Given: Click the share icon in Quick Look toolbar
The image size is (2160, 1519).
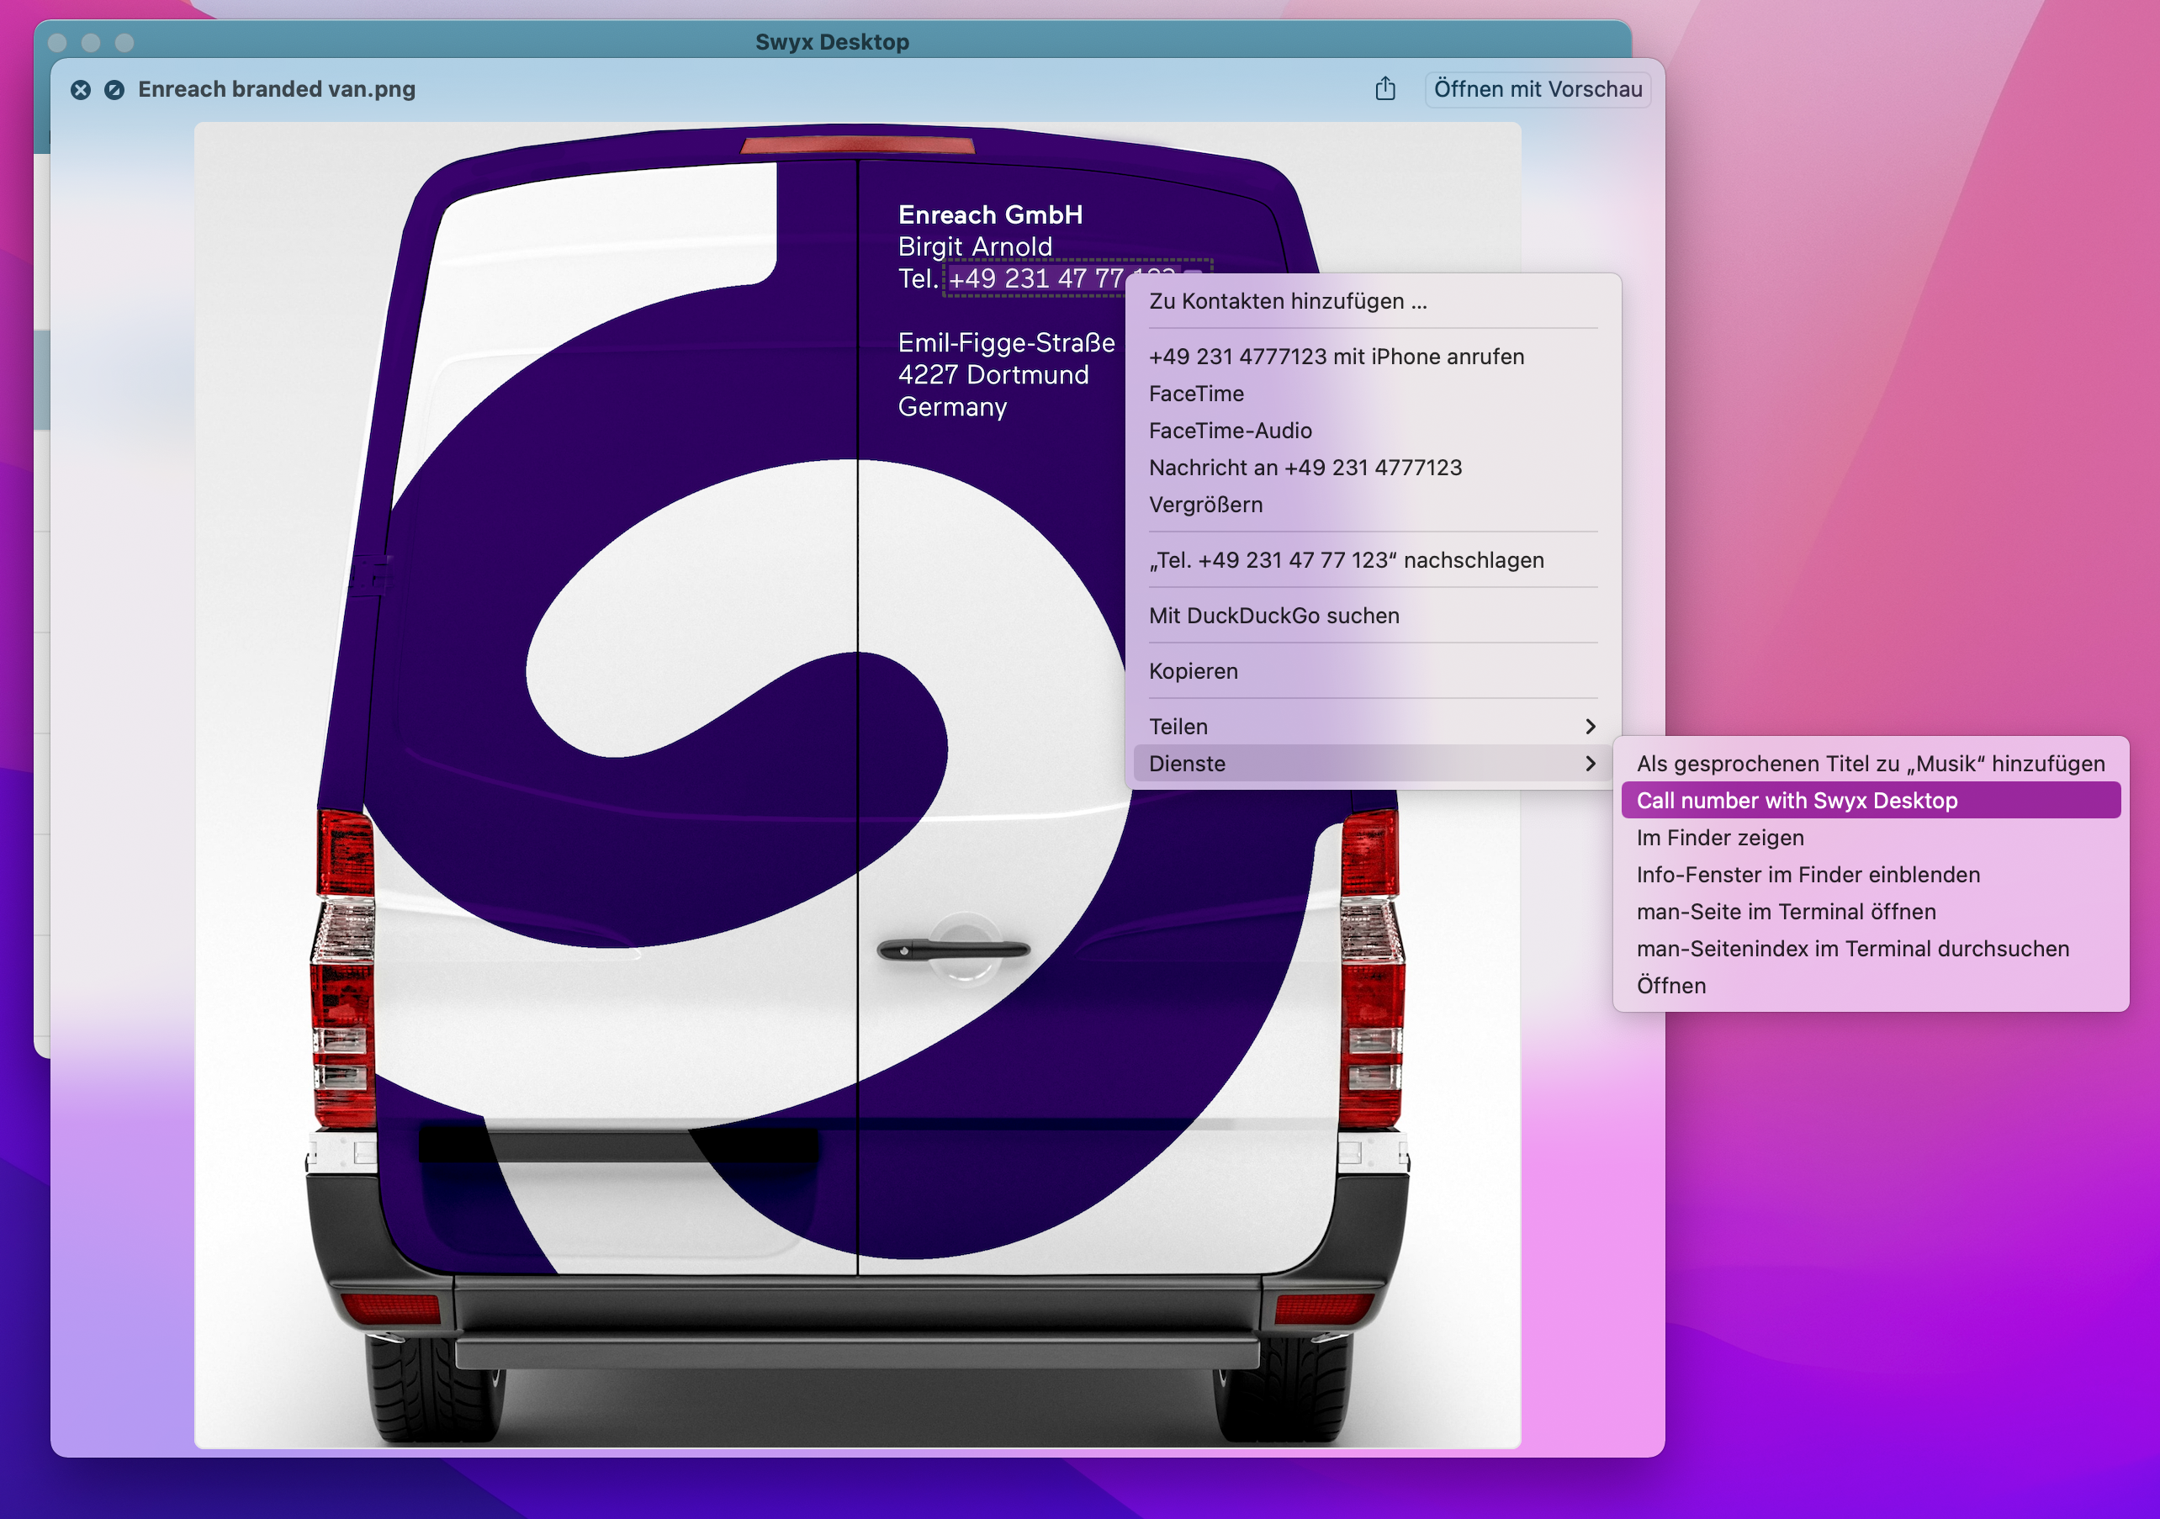Looking at the screenshot, I should pyautogui.click(x=1384, y=89).
